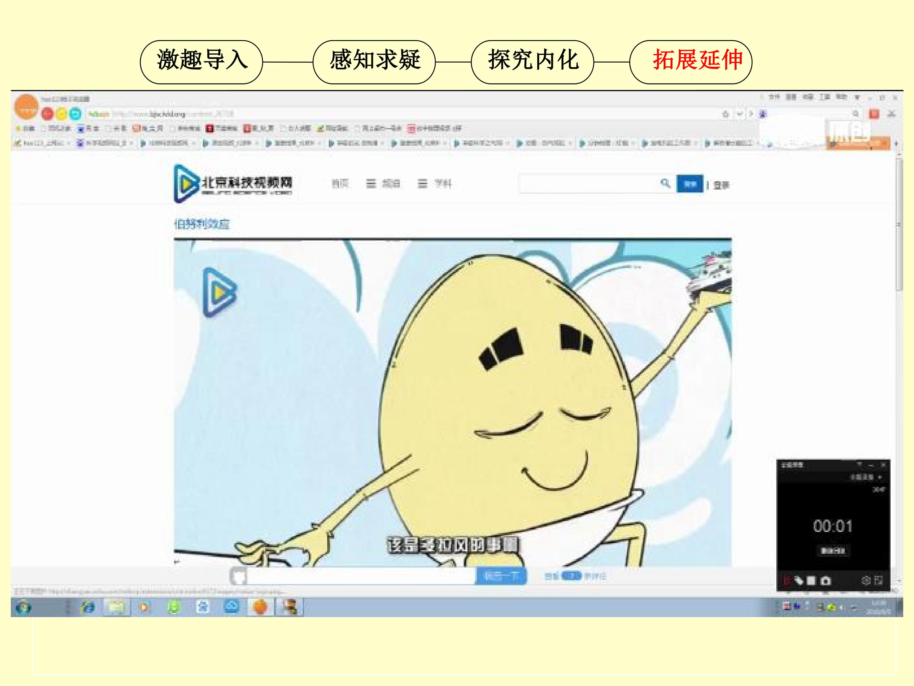Click the favorite star icon in address bar
The width and height of the screenshot is (914, 686).
[725, 114]
